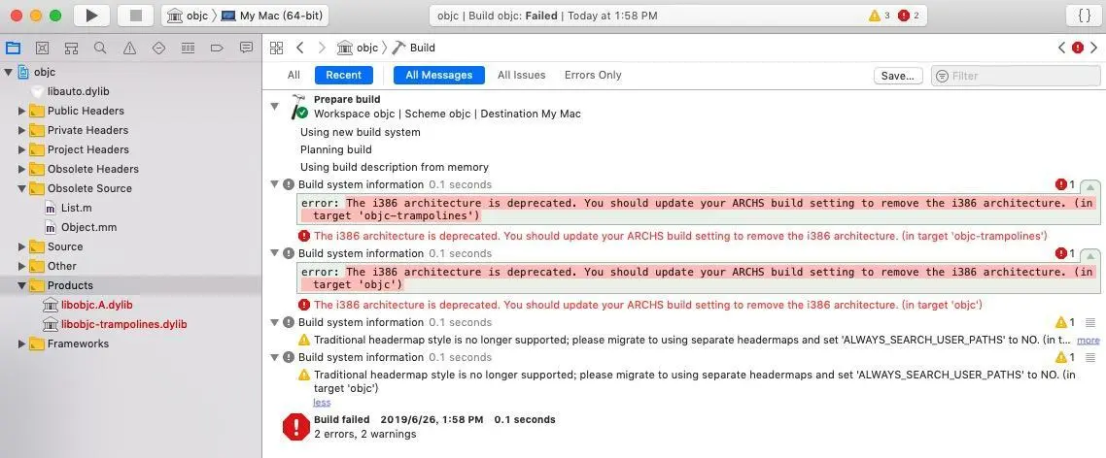Image resolution: width=1106 pixels, height=458 pixels.
Task: Select 'Using build description from memory' line
Action: click(395, 167)
